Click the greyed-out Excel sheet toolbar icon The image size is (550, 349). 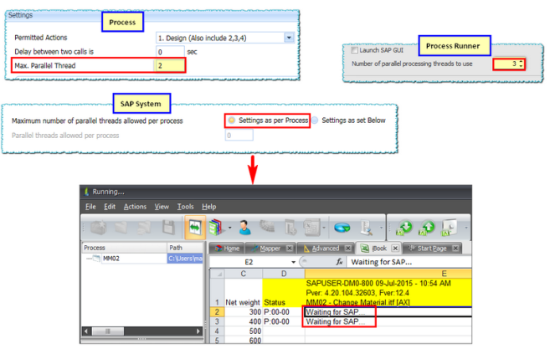tap(311, 228)
